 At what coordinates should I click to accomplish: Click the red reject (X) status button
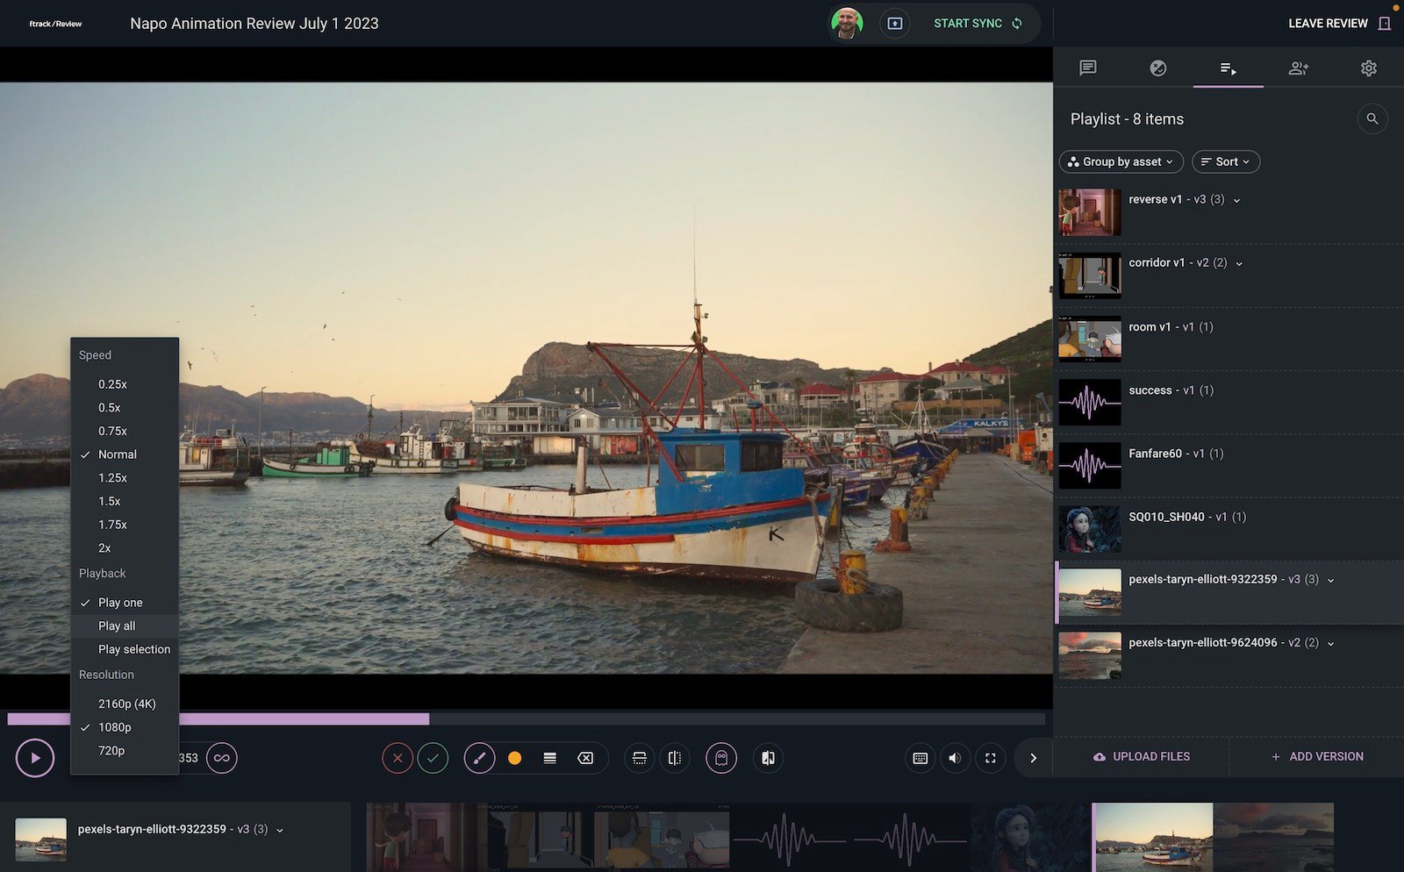(x=398, y=758)
